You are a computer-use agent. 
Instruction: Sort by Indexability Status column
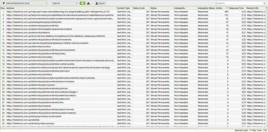point(207,8)
